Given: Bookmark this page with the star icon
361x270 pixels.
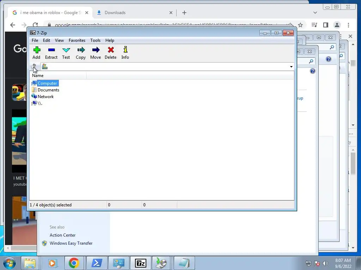Looking at the screenshot, I should point(300,25).
